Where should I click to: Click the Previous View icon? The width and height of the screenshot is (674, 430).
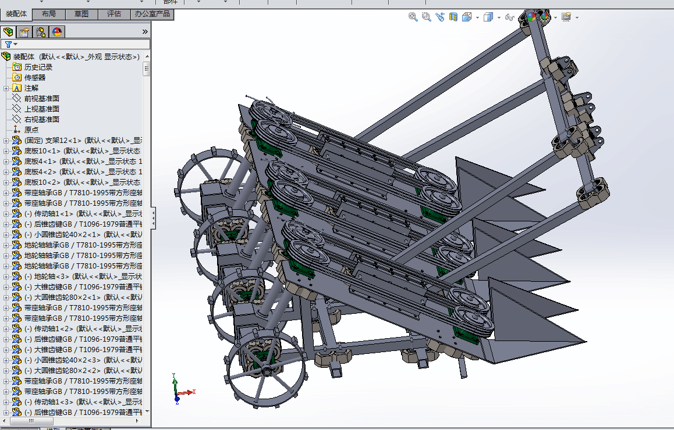[439, 17]
